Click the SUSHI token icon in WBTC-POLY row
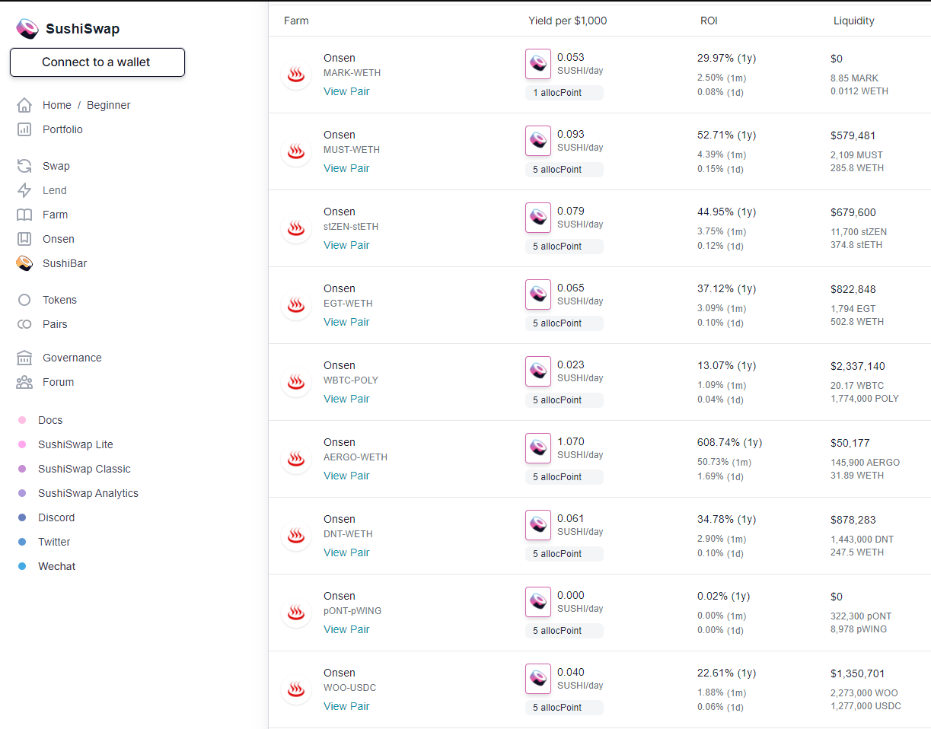Screen dimensions: 931x729 [538, 371]
